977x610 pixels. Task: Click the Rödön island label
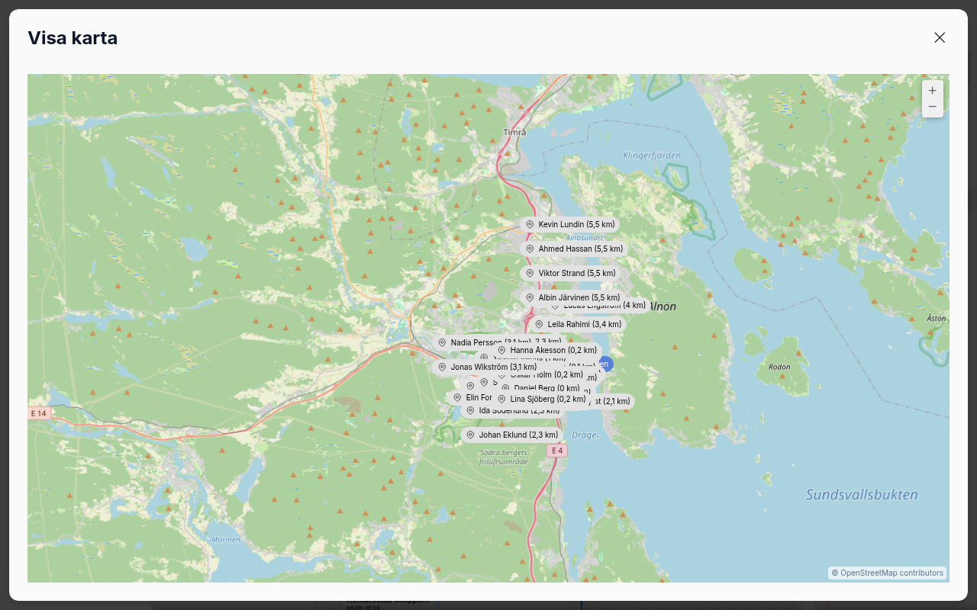pyautogui.click(x=779, y=367)
